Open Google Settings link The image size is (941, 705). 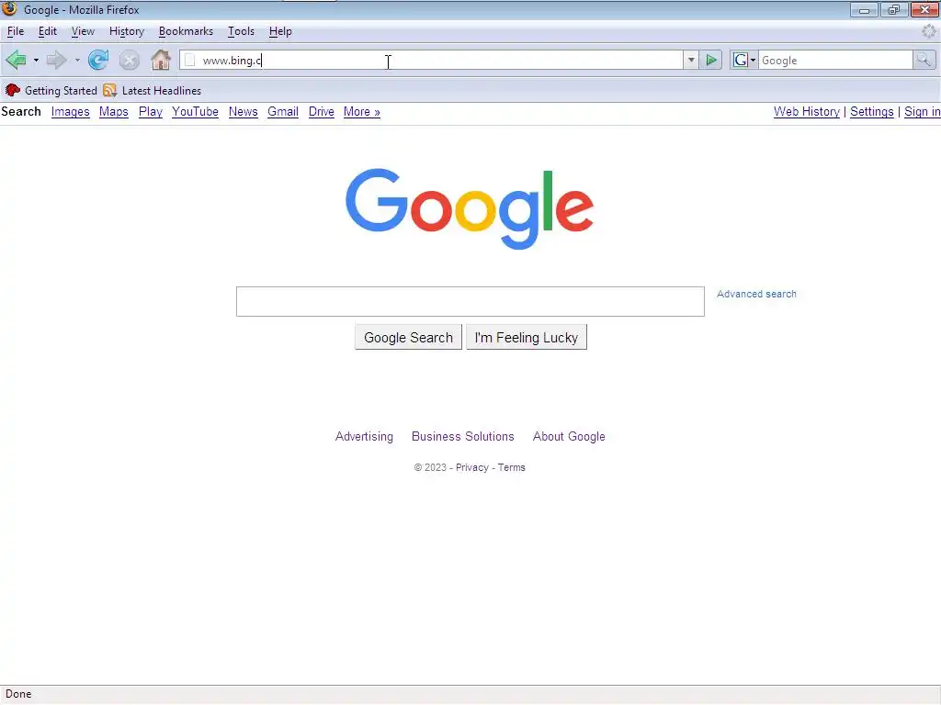(871, 112)
